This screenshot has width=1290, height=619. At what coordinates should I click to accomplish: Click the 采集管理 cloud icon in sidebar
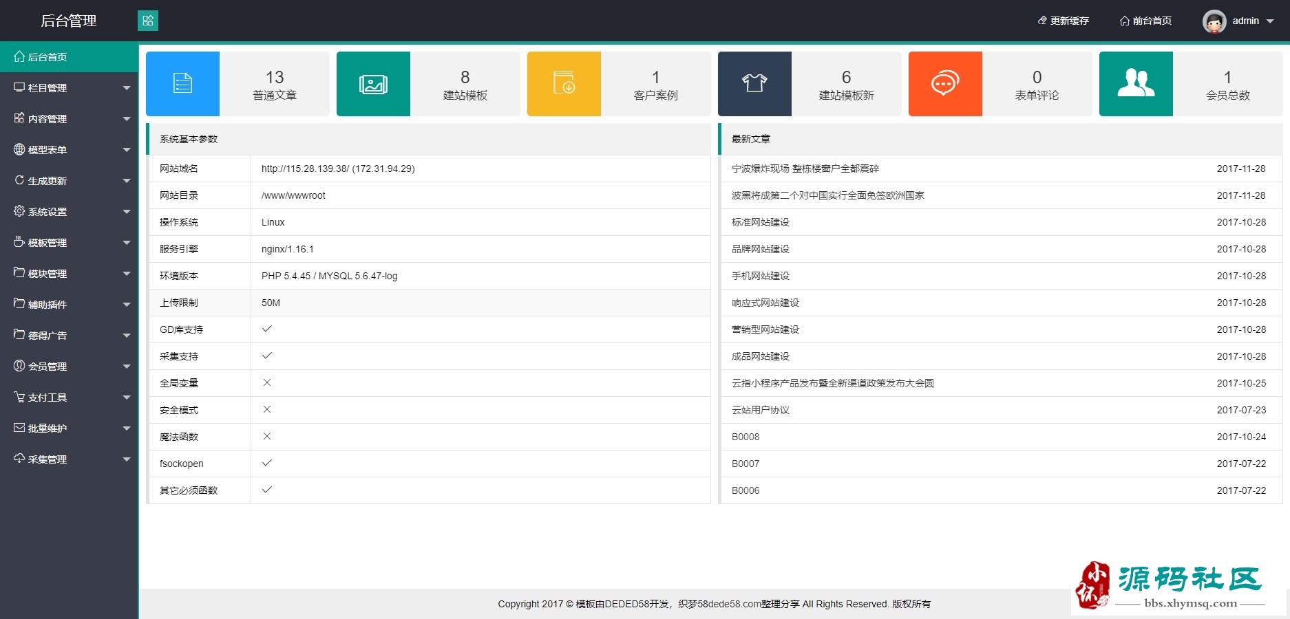(x=19, y=459)
